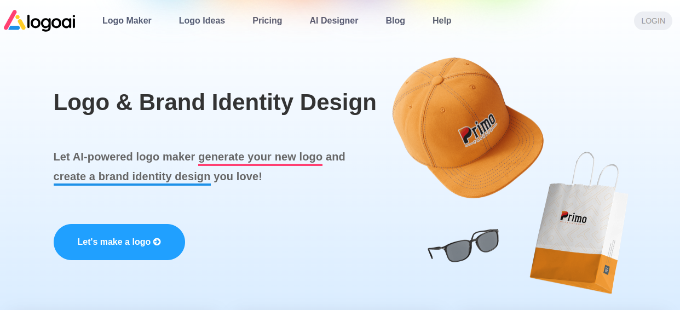Click the underlined "create a brand identity design" text
Image resolution: width=680 pixels, height=310 pixels.
pyautogui.click(x=132, y=177)
